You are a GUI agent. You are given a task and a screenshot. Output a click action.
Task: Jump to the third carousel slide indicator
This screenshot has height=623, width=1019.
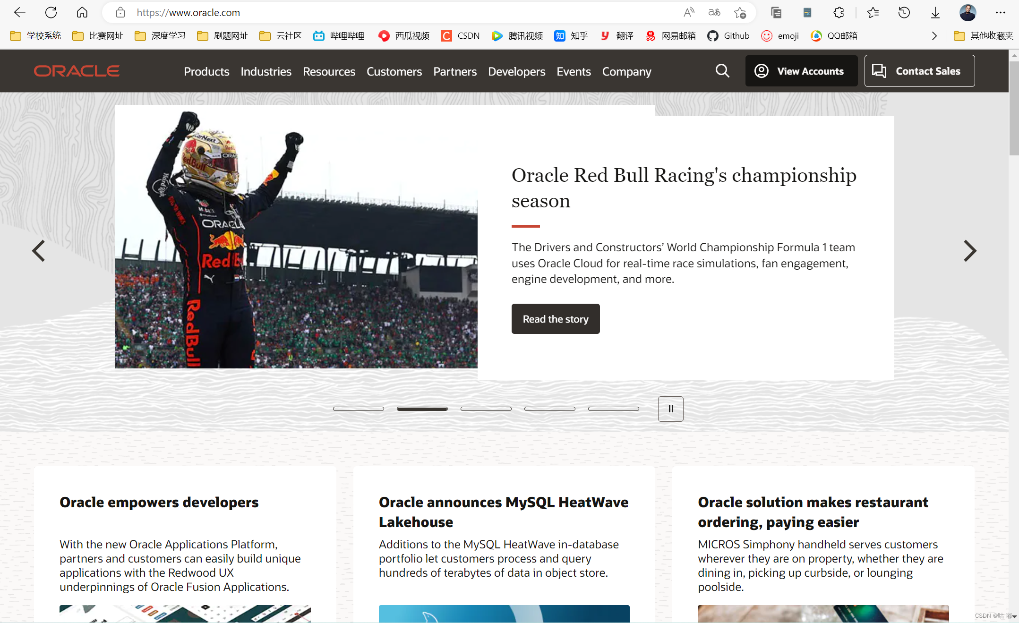coord(486,409)
